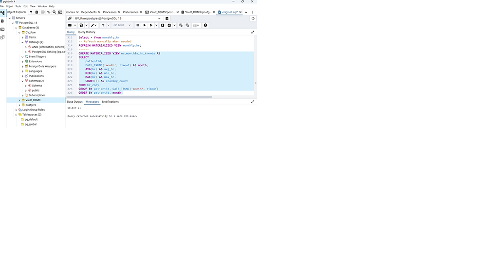
Task: Switch to the Preferences tab
Action: pyautogui.click(x=130, y=12)
